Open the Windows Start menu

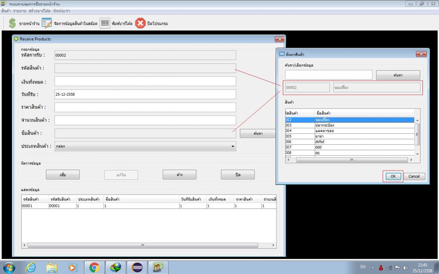(9, 267)
